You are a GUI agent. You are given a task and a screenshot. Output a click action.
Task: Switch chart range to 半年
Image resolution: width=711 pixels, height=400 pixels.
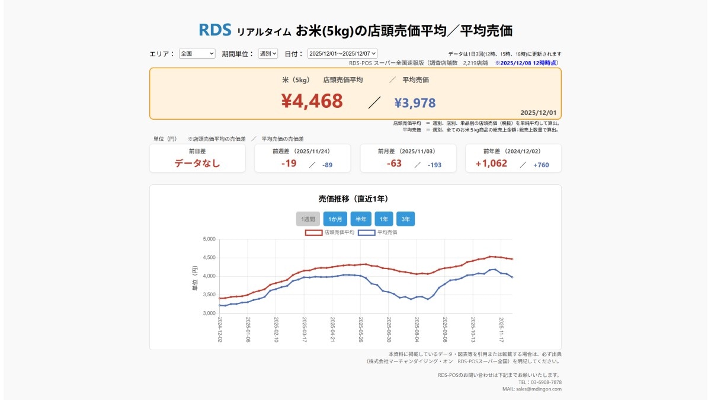coord(361,219)
